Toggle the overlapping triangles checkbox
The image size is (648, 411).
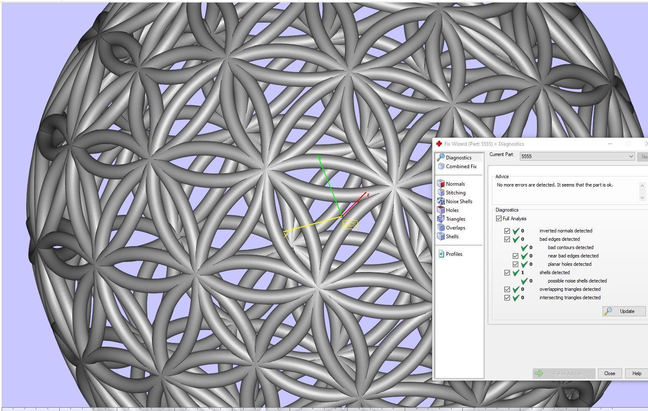click(507, 289)
